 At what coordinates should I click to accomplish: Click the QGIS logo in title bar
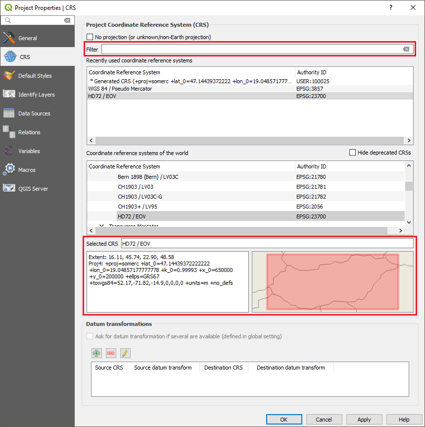(x=8, y=7)
